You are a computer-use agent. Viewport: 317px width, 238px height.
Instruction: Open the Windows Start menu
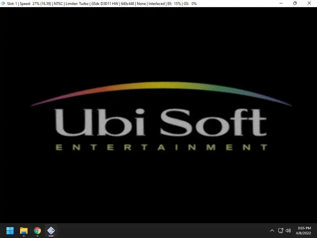click(x=10, y=231)
